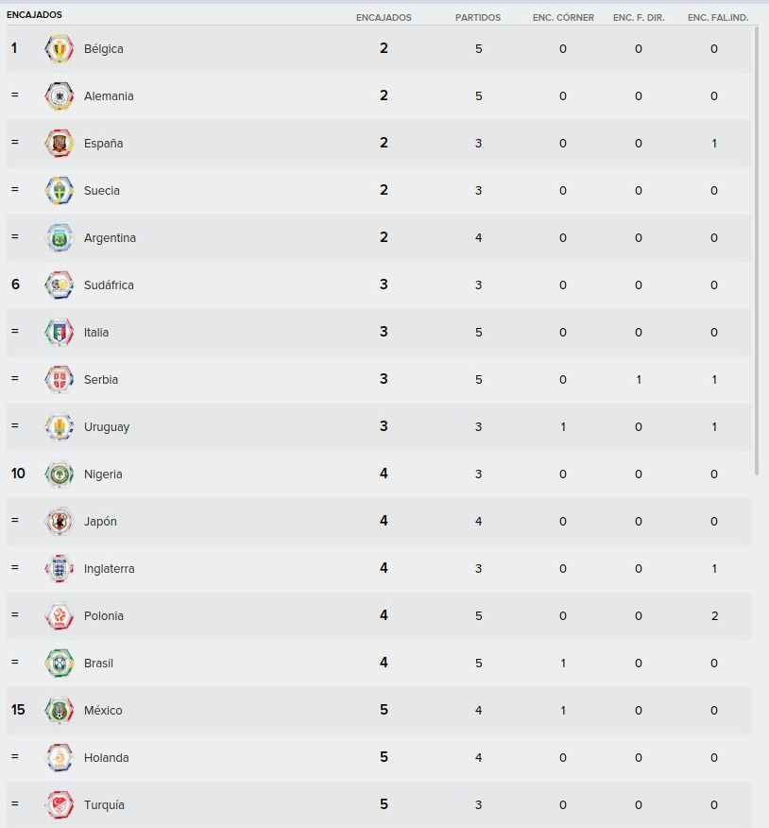769x828 pixels.
Task: Click Argentina's crest icon
Action: pyautogui.click(x=59, y=237)
